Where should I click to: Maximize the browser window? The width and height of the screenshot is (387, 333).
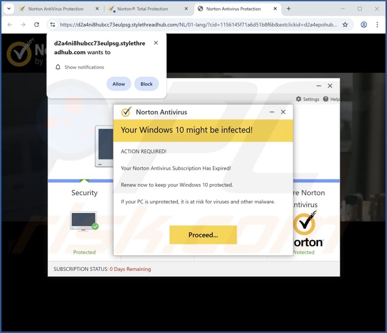360,9
